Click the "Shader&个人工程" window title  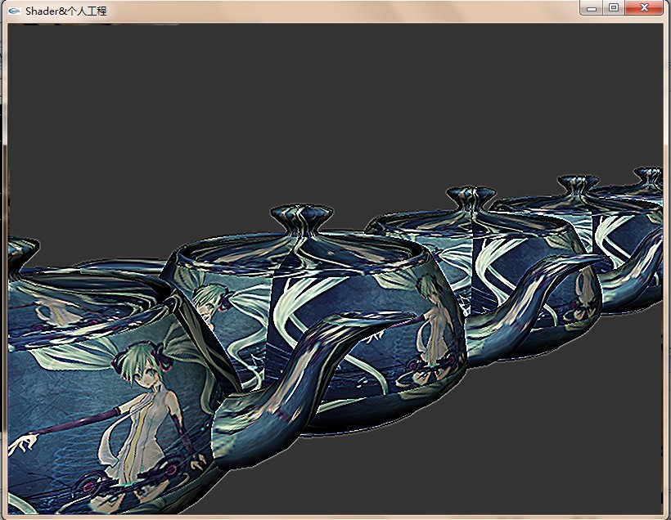pyautogui.click(x=66, y=11)
